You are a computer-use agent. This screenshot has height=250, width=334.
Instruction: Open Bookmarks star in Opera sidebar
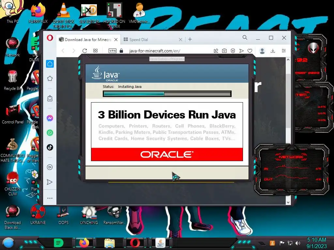(x=50, y=78)
